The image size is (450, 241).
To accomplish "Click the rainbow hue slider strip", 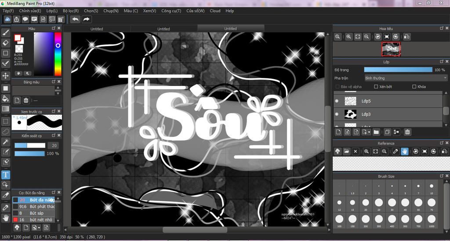I will (x=58, y=54).
